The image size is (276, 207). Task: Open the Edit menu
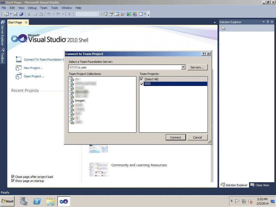point(12,8)
